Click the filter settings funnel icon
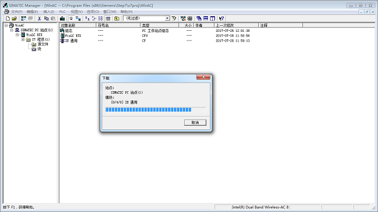This screenshot has height=212, width=378. pyautogui.click(x=174, y=18)
